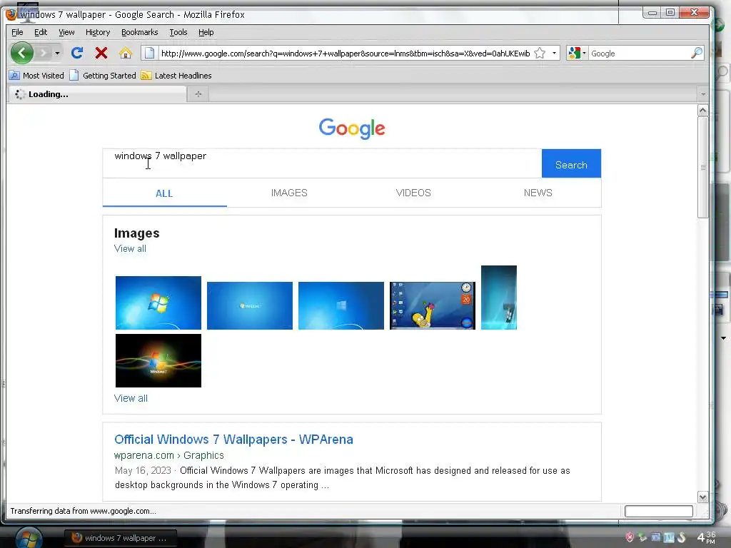Open the Getting Started bookmark
Image resolution: width=731 pixels, height=548 pixels.
(x=103, y=76)
